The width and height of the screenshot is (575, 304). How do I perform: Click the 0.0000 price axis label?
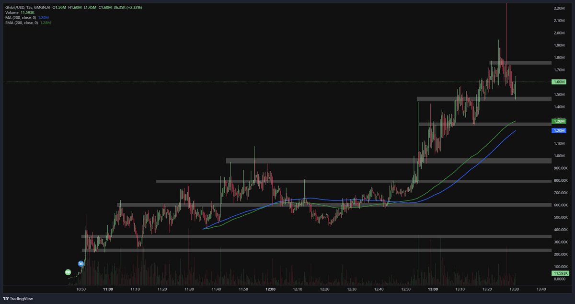coord(559,279)
